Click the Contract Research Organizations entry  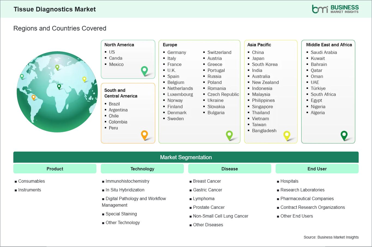(312, 207)
